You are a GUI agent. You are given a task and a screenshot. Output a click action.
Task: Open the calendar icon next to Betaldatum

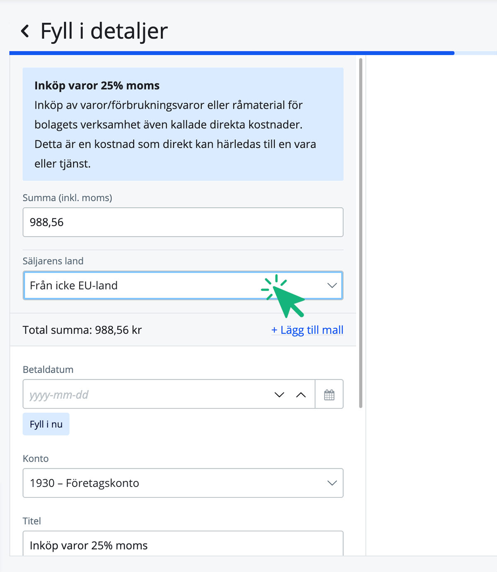329,394
